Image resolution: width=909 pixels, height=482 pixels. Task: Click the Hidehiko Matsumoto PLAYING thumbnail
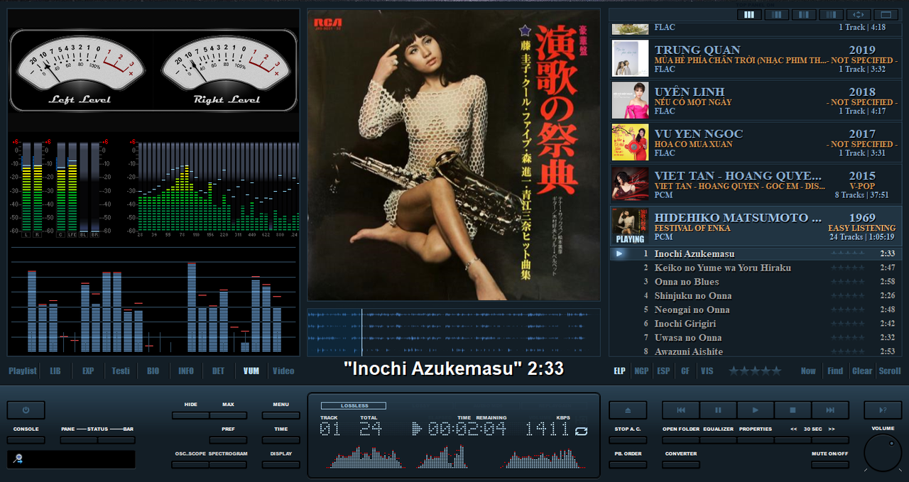[x=631, y=226]
